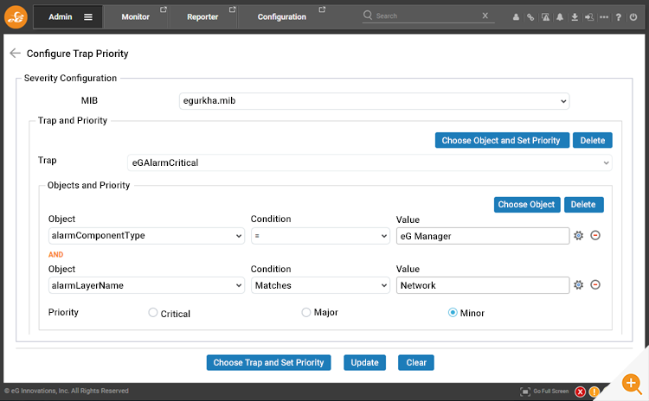
Task: Open Reporter in a new window icon
Action: click(233, 10)
